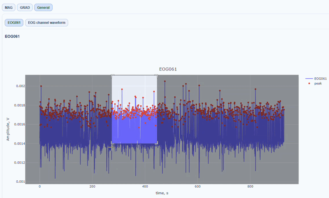Click the bottom-left crosshair of zoom selection

[x=111, y=146]
